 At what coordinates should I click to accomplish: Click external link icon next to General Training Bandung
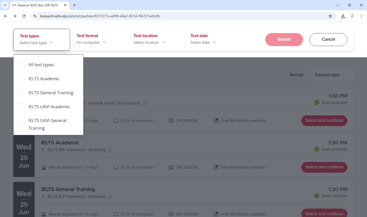(x=110, y=197)
